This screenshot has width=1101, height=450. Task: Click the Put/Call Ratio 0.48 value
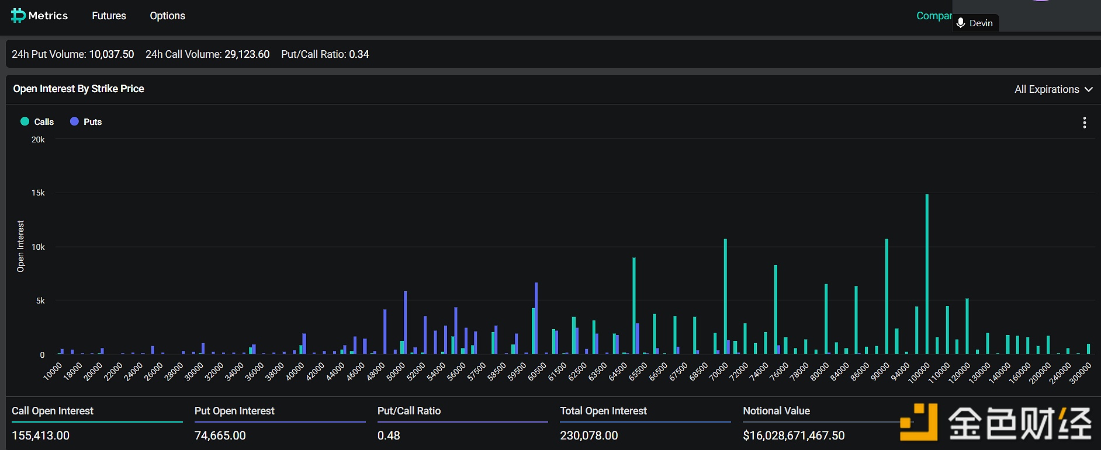coord(389,435)
